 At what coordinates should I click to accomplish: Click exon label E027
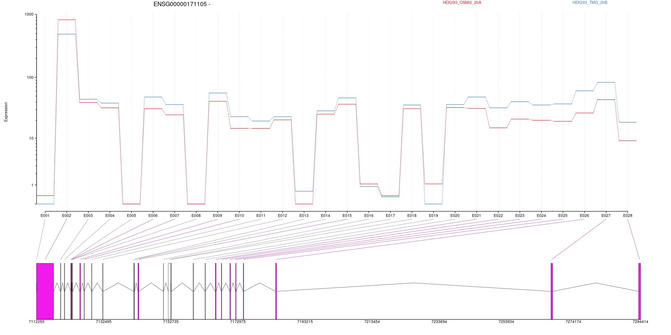(606, 216)
